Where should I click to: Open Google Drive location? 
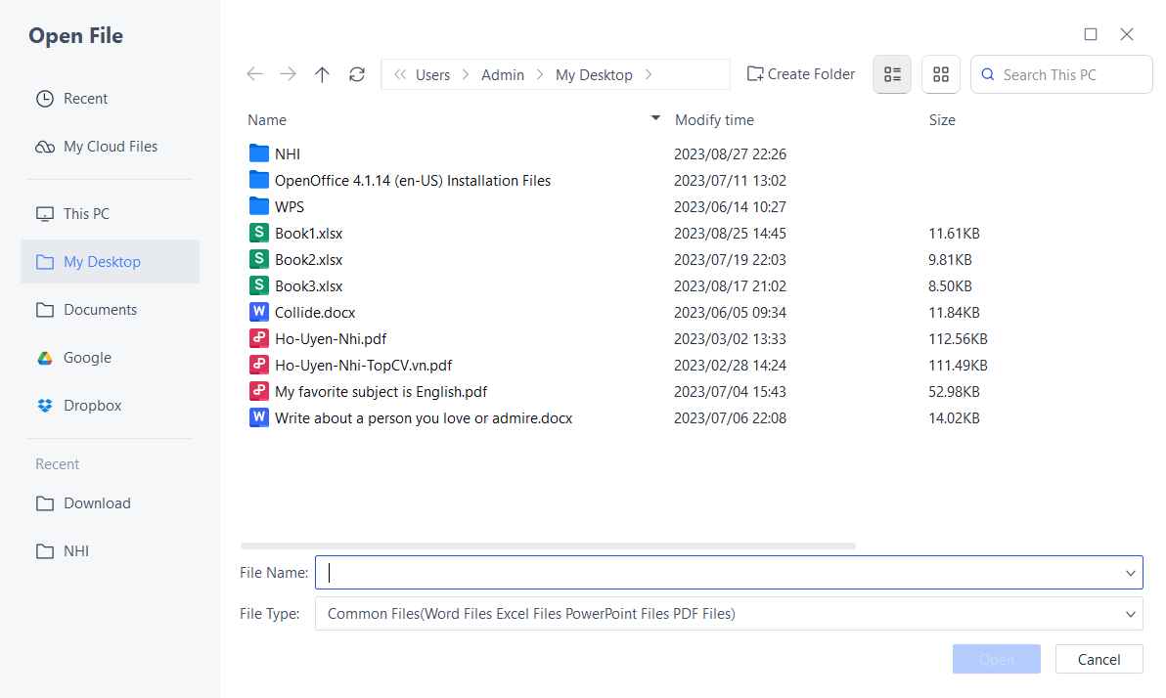(111, 358)
